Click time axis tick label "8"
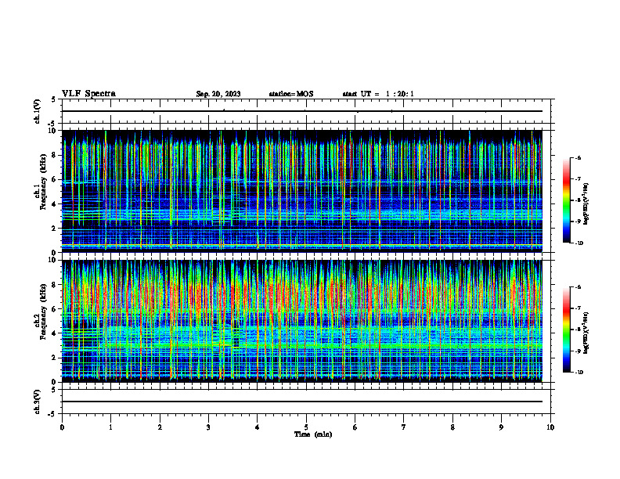 click(452, 427)
